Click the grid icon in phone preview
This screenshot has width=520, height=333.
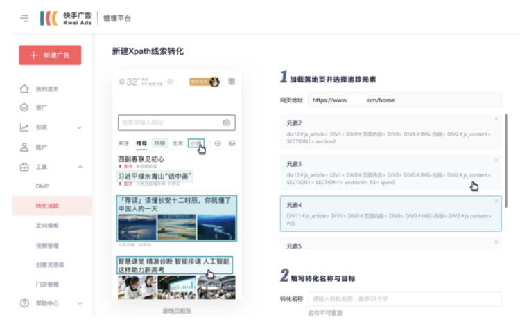click(232, 82)
